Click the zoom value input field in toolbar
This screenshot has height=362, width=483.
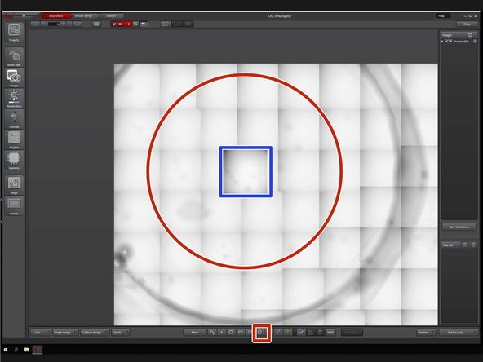tap(54, 24)
